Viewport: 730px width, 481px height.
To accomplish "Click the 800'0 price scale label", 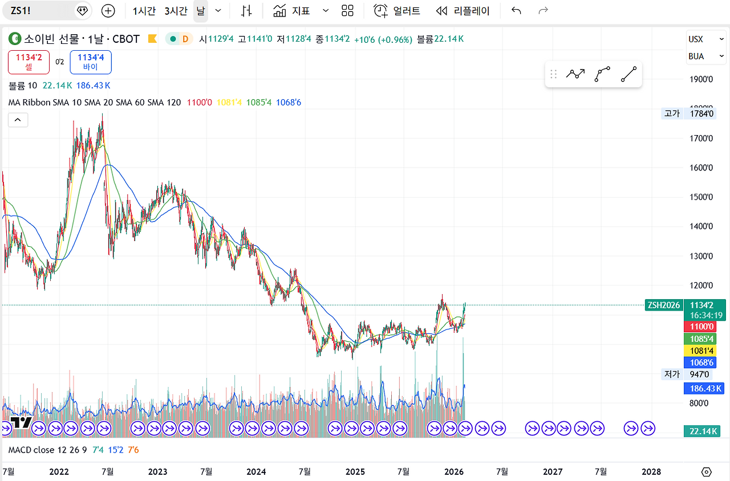I will click(x=699, y=403).
